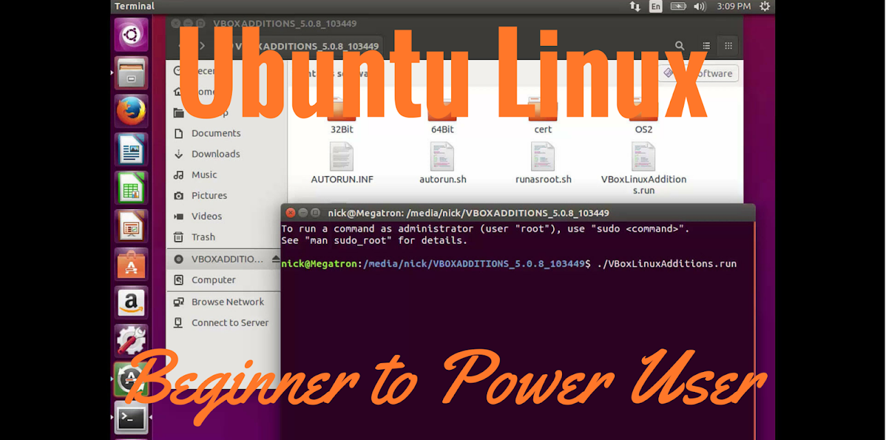The height and width of the screenshot is (440, 886).
Task: Click the Run Software button
Action: click(x=699, y=73)
